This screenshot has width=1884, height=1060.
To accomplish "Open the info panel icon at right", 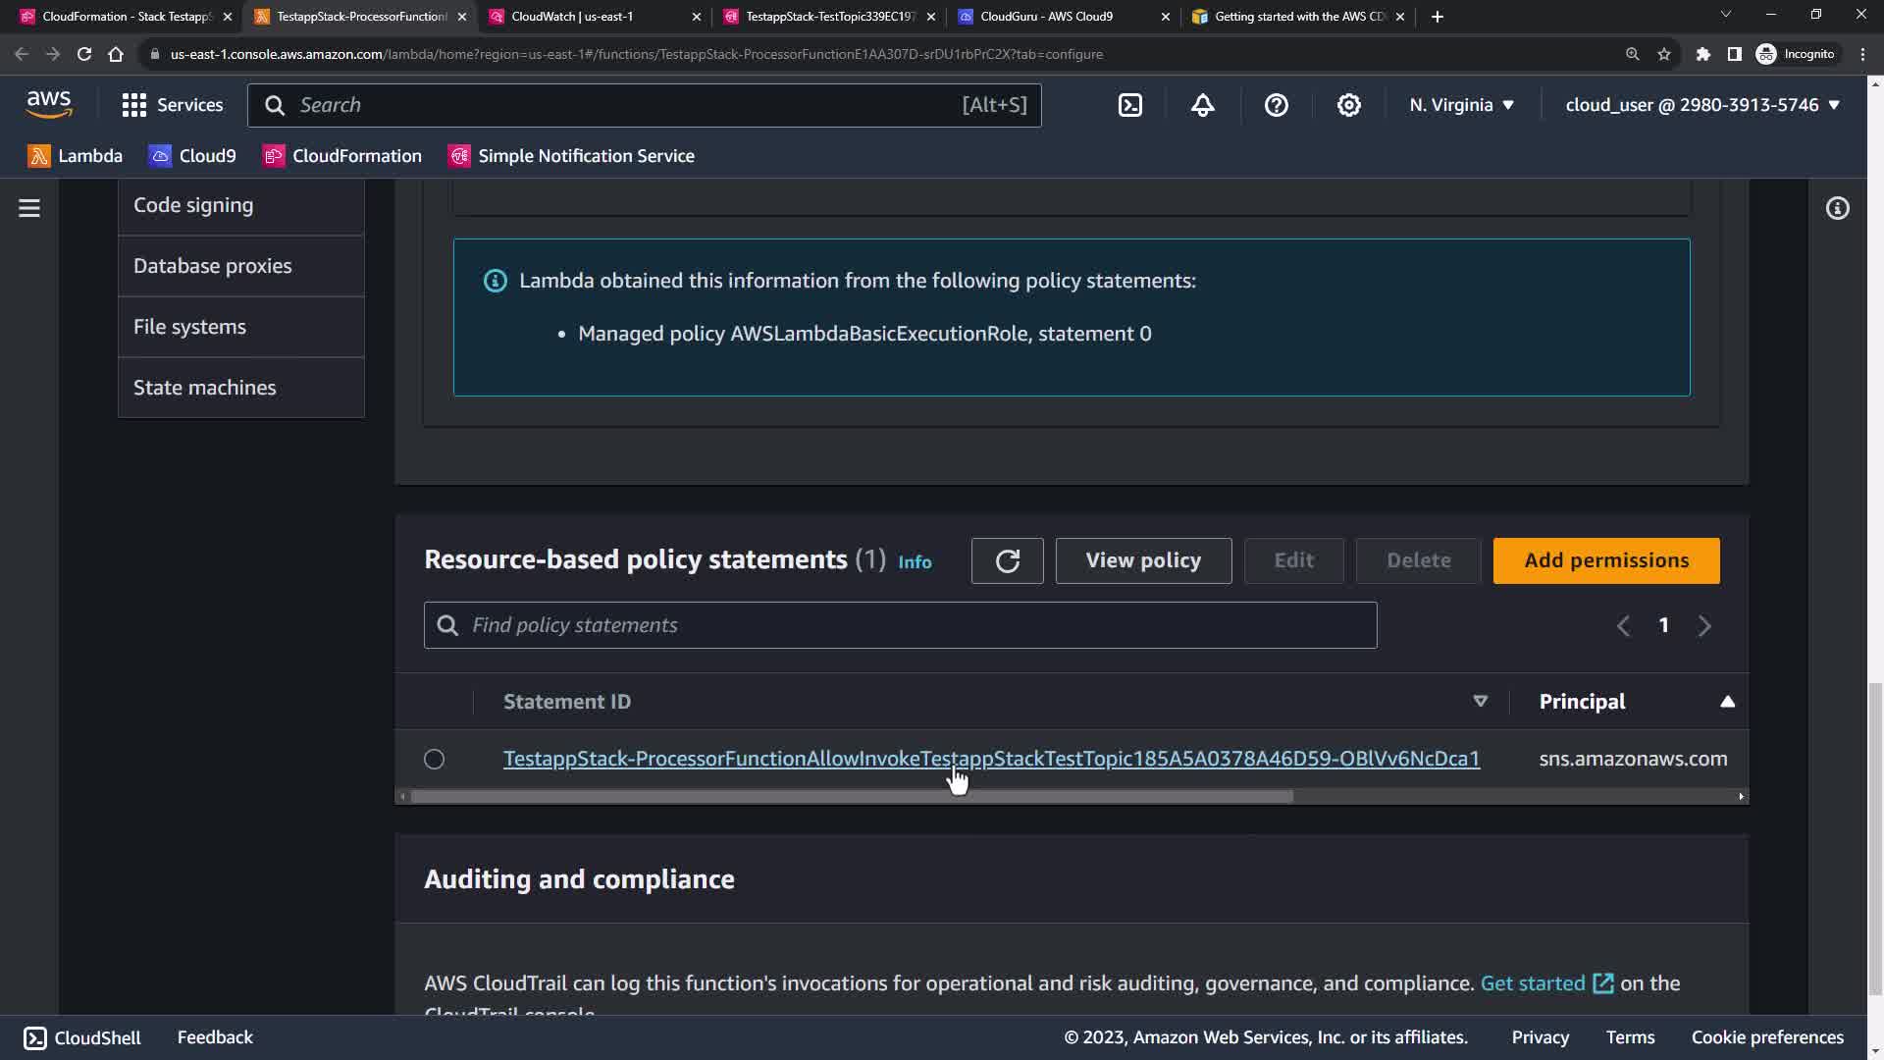I will point(1837,208).
